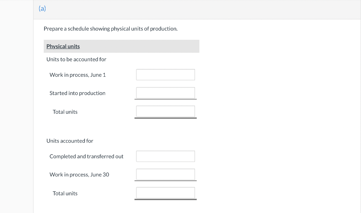Screen dimensions: 361x213
Task: Click the (a) part label
Action: [42, 9]
